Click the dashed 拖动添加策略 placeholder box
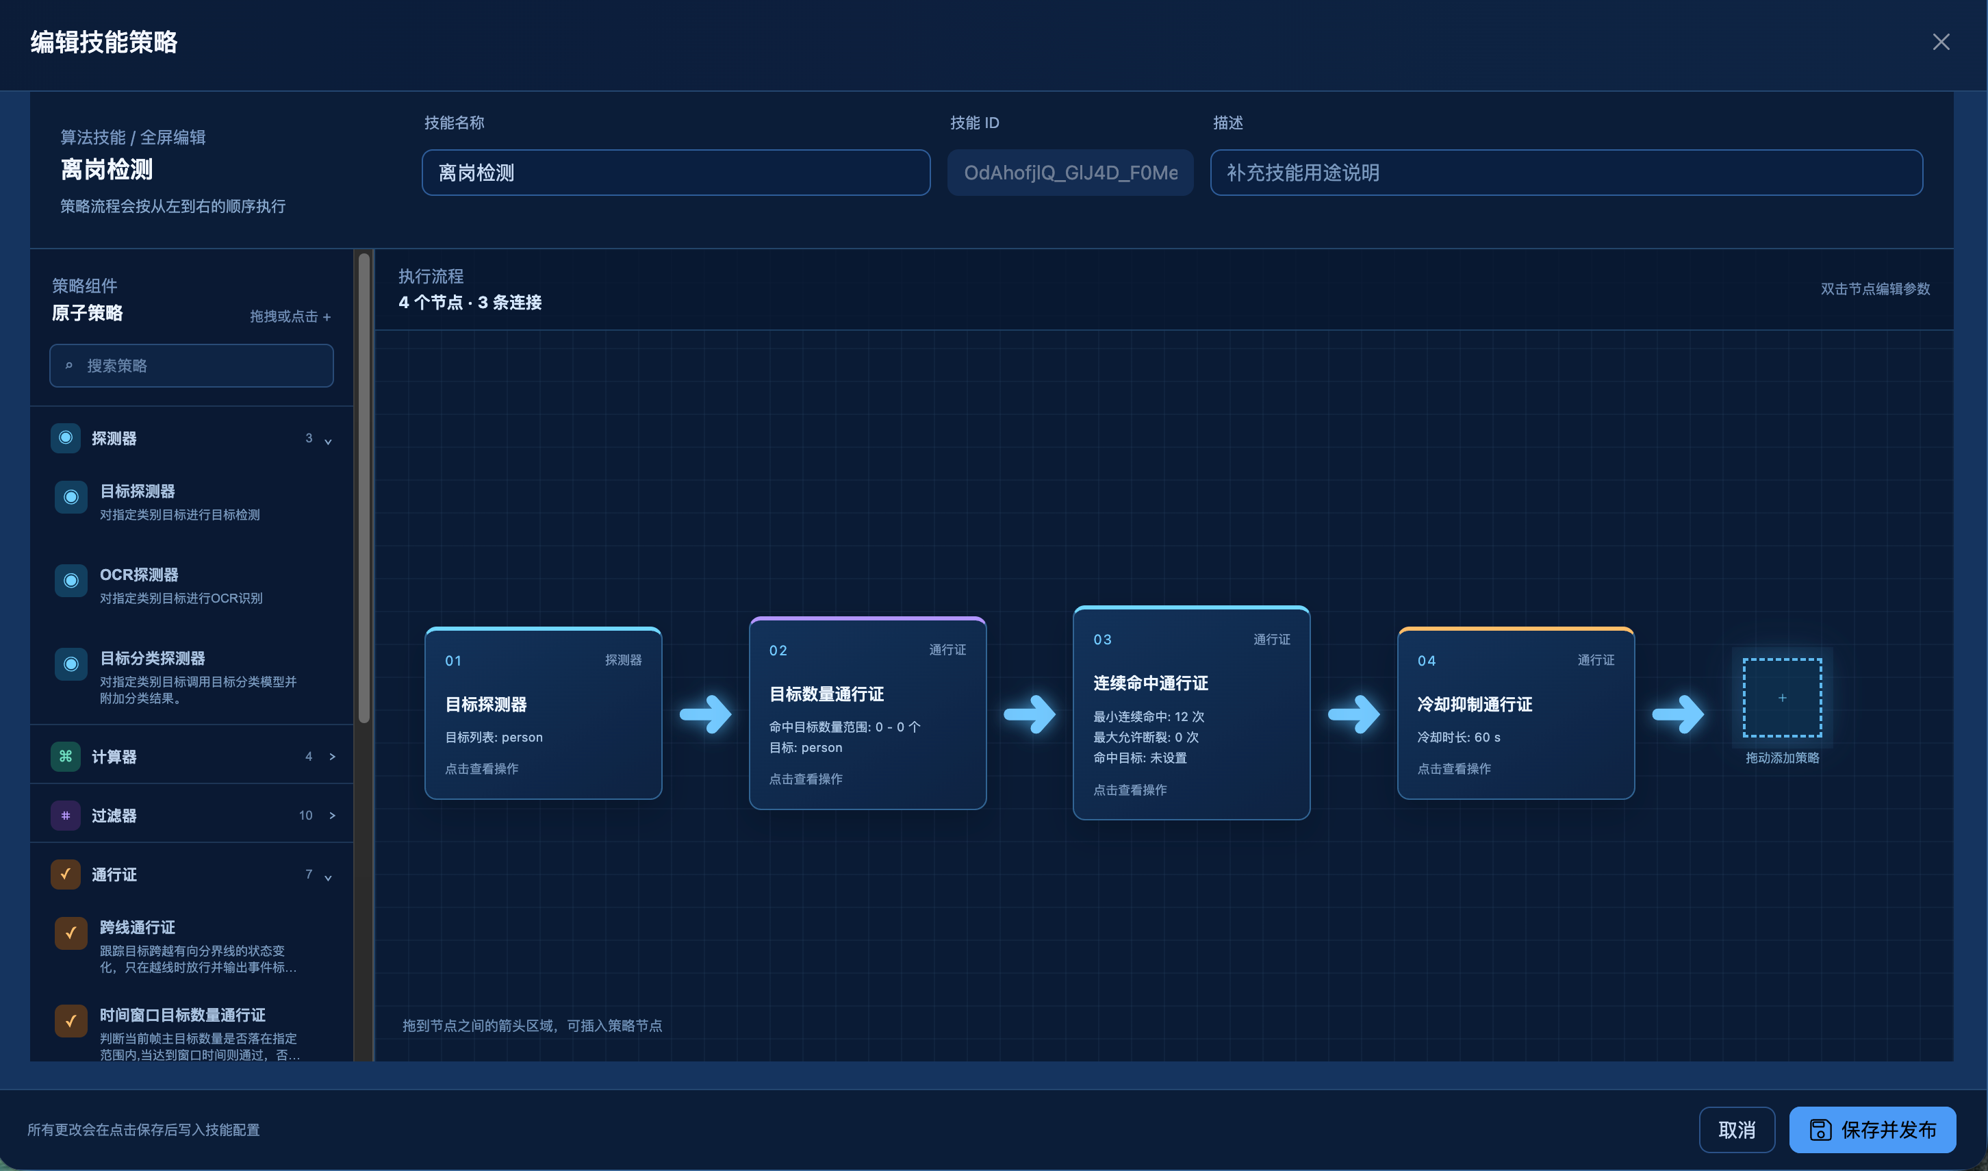This screenshot has height=1171, width=1988. [1782, 698]
